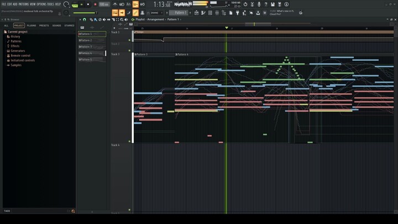Click the download content library icon
Viewport: 398px width, 224px height.
pos(258,13)
